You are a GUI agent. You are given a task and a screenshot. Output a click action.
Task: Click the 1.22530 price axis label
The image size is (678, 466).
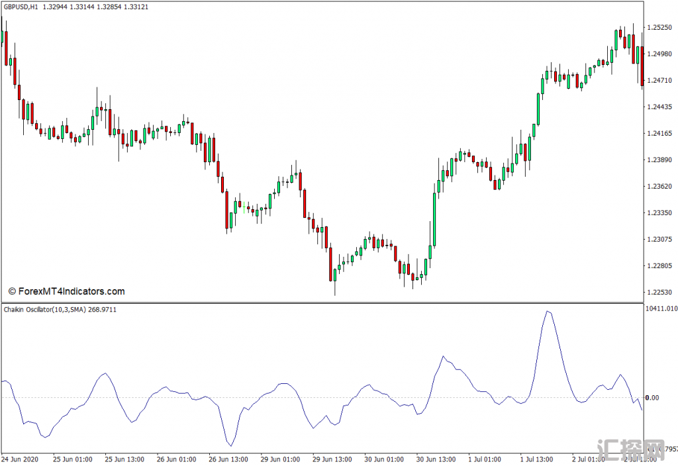click(661, 293)
